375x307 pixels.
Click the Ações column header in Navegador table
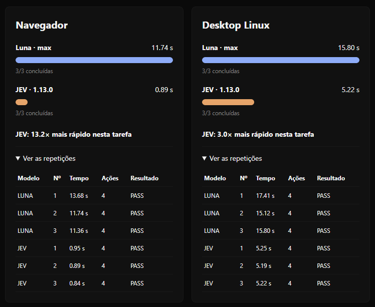coord(110,178)
